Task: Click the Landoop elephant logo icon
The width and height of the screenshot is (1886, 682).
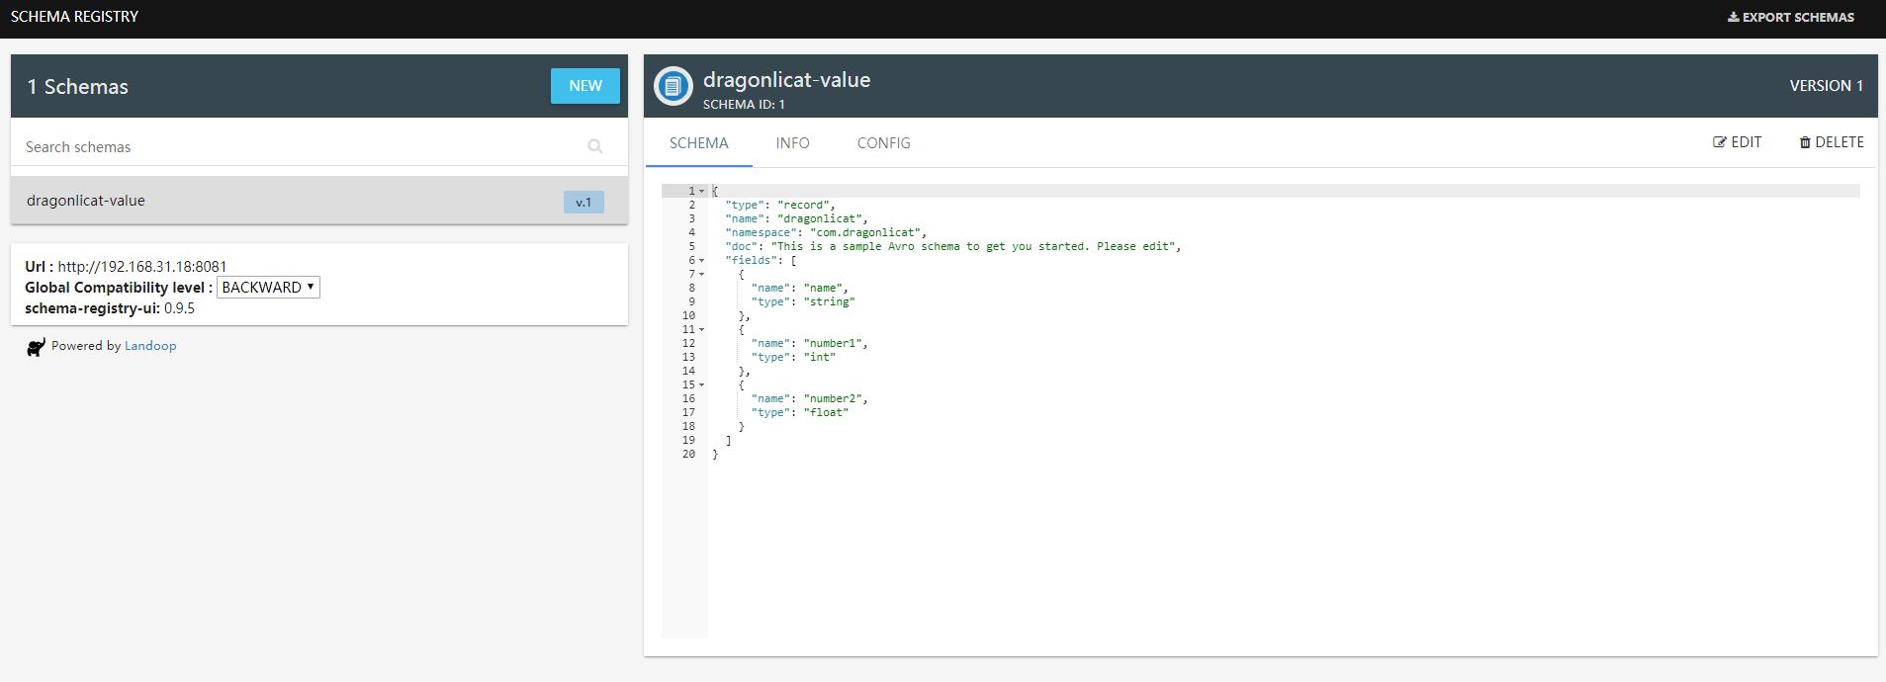Action: [36, 347]
